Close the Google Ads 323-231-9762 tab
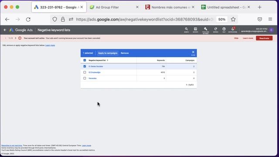Viewport: 279px width, 157px height. [82, 7]
